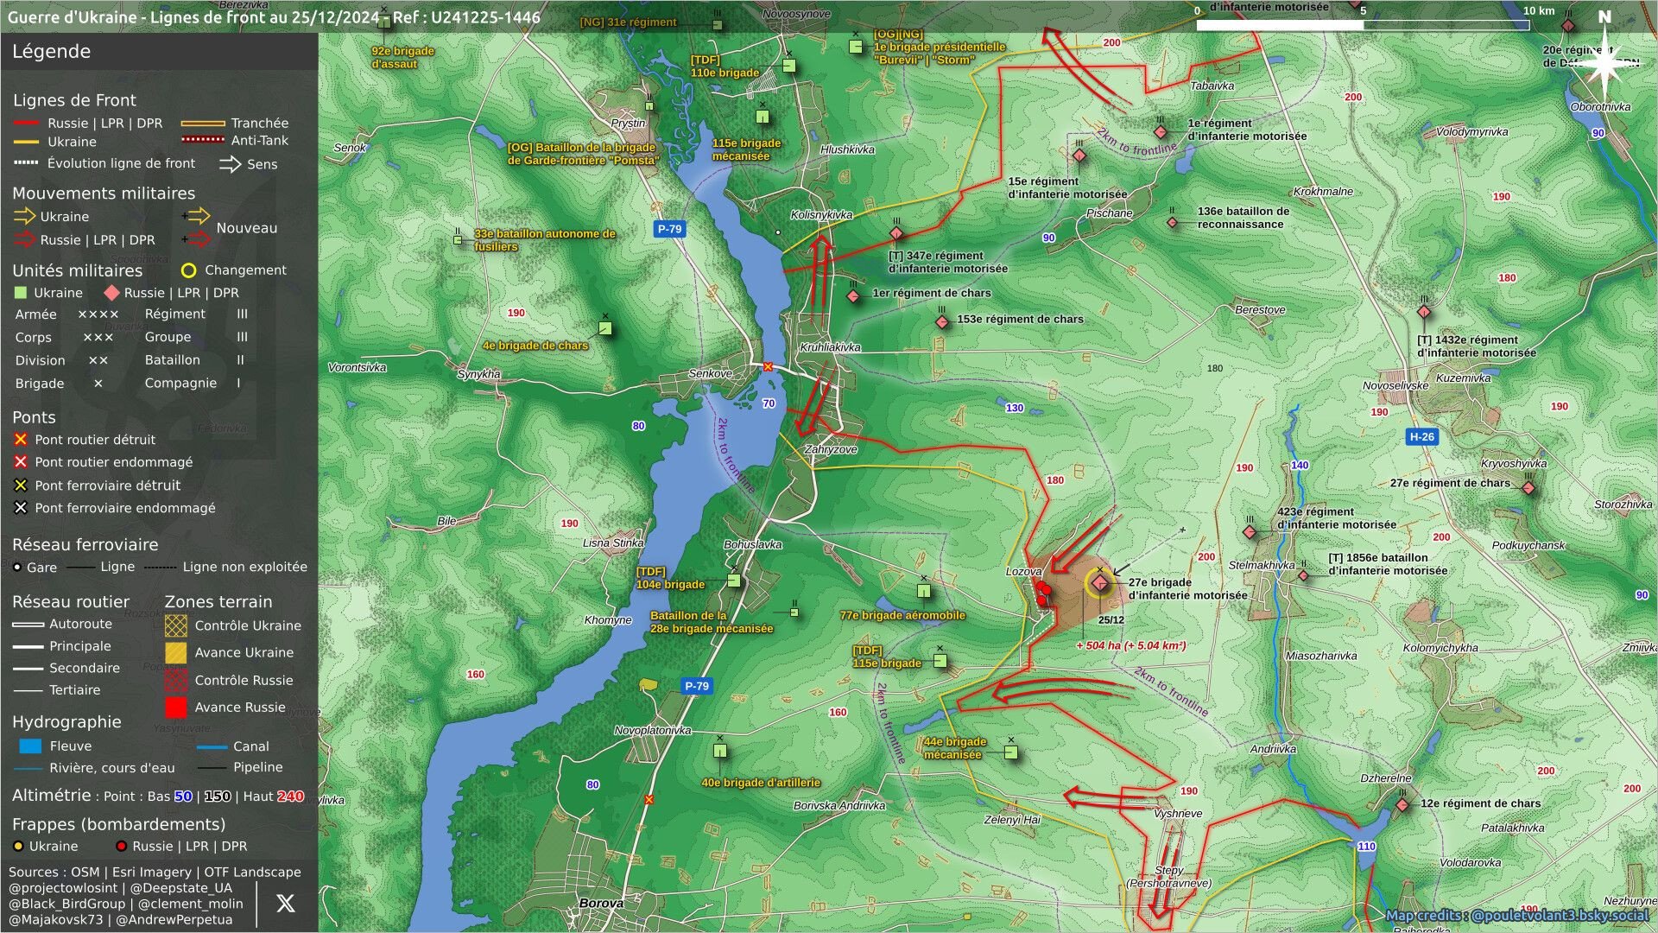Click the 423e régiment diamond marker
The width and height of the screenshot is (1658, 933).
[x=1250, y=531]
